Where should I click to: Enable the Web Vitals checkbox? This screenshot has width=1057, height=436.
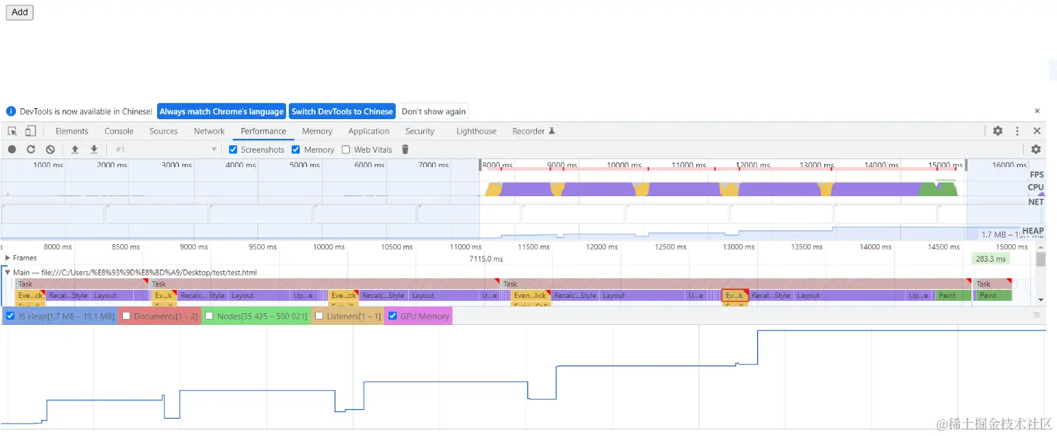346,150
